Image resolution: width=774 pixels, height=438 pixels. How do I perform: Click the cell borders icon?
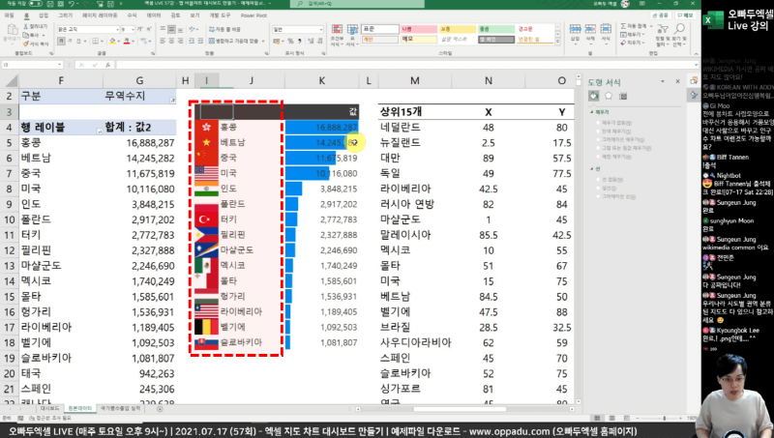[x=95, y=41]
